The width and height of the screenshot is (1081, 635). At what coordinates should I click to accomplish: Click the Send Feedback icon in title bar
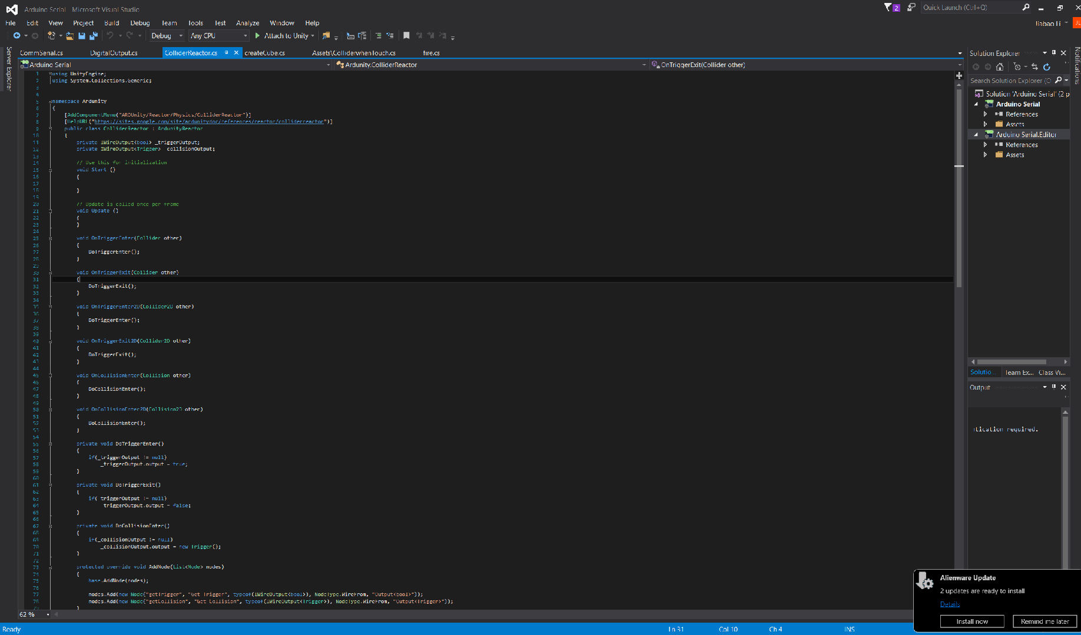911,8
